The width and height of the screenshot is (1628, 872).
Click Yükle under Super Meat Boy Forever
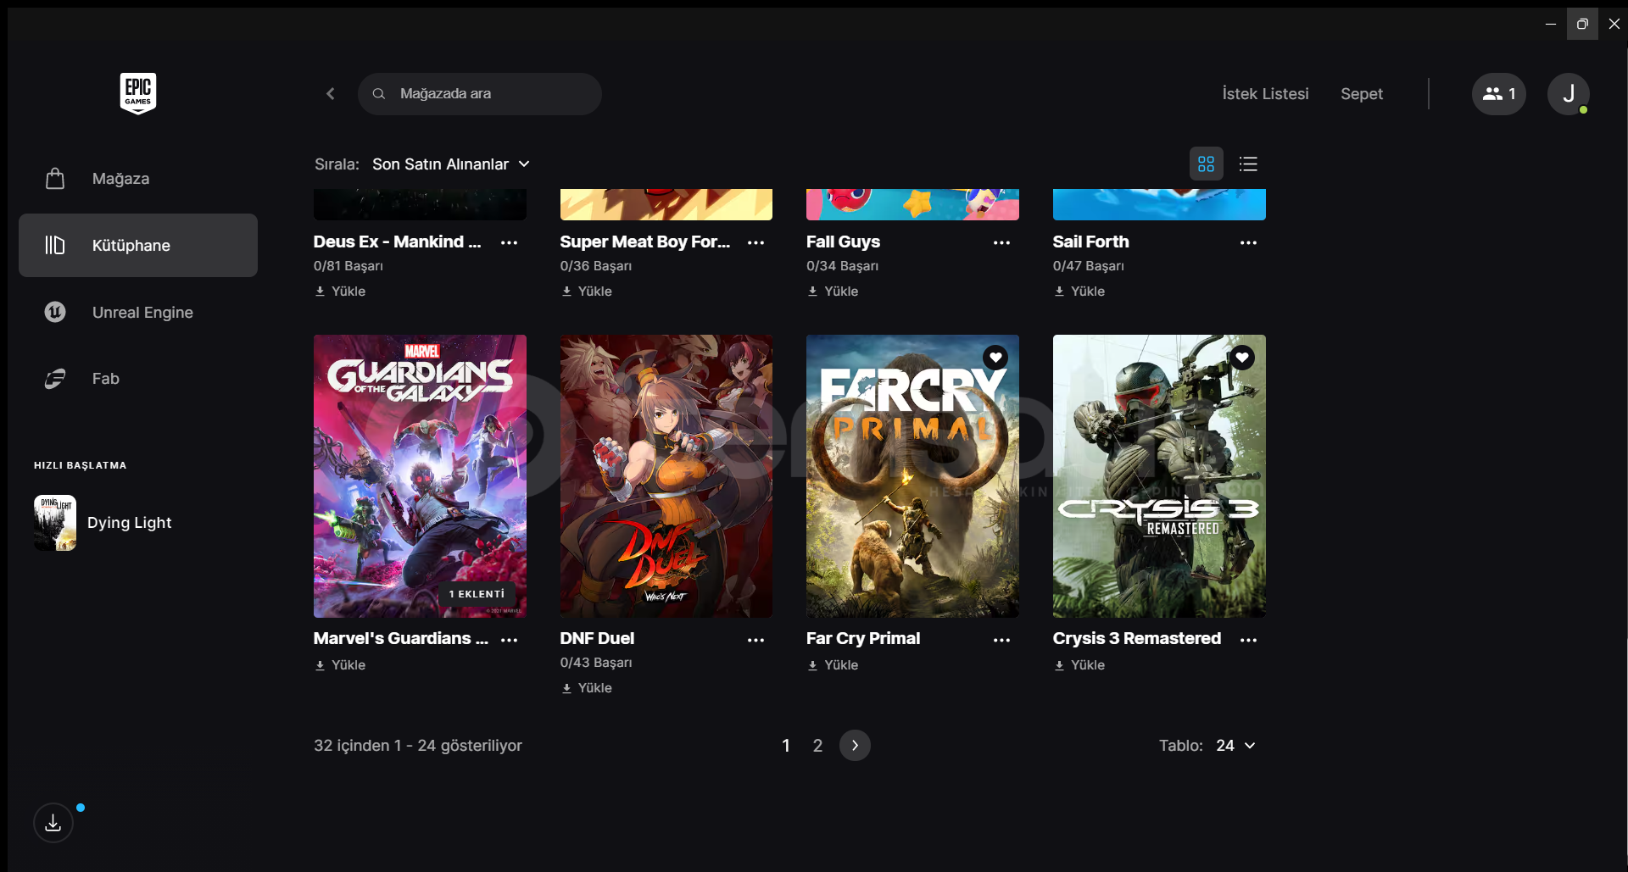[x=587, y=291]
